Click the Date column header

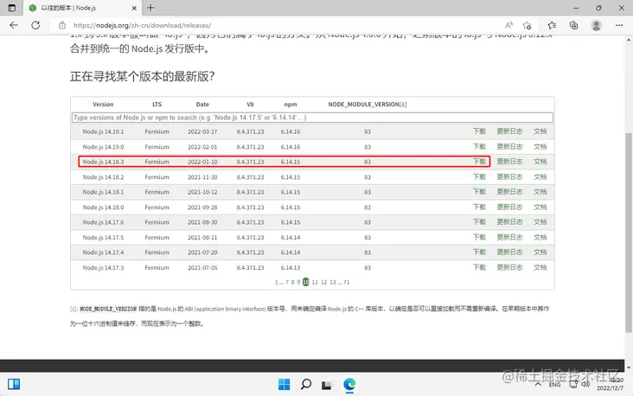click(x=202, y=104)
